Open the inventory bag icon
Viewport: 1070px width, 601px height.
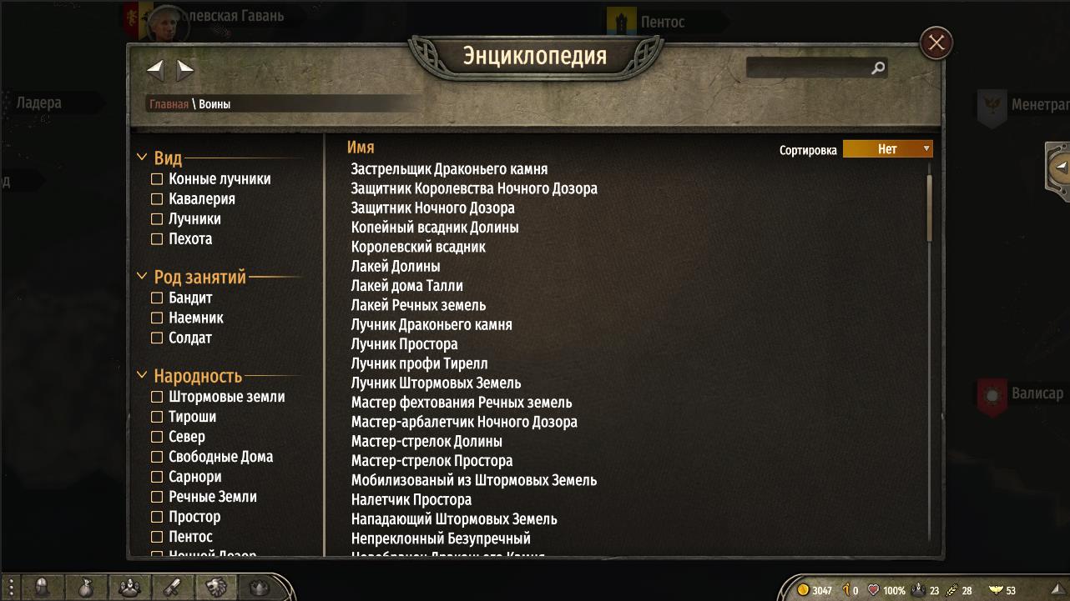85,588
